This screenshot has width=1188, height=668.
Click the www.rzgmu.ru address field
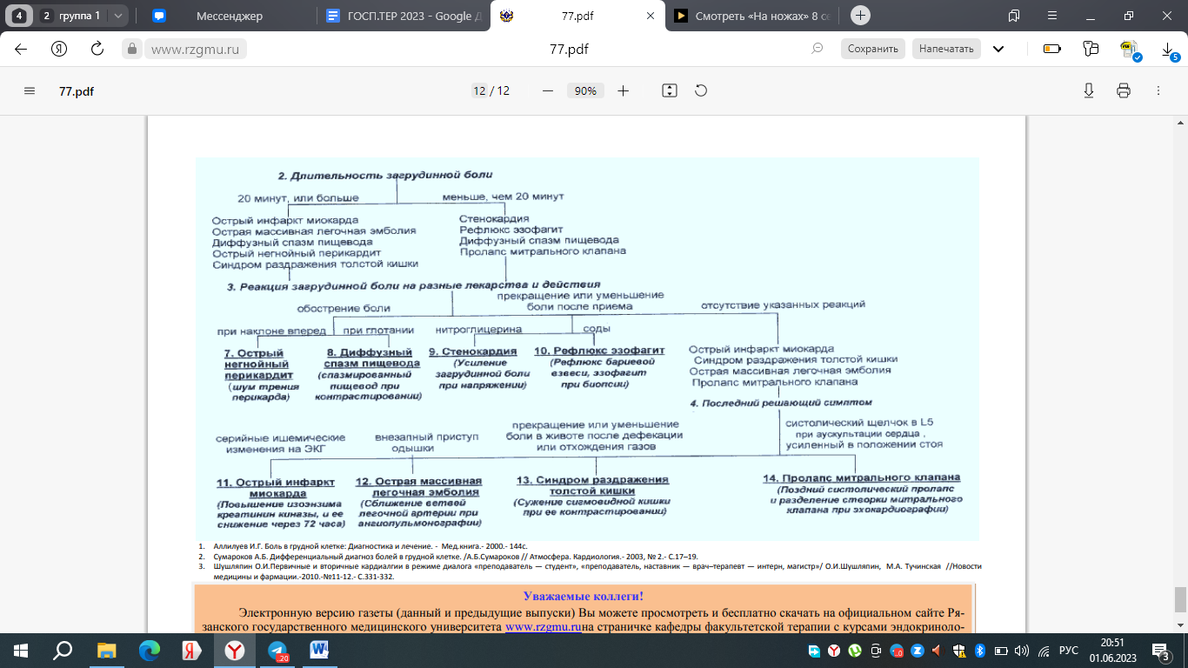point(195,49)
